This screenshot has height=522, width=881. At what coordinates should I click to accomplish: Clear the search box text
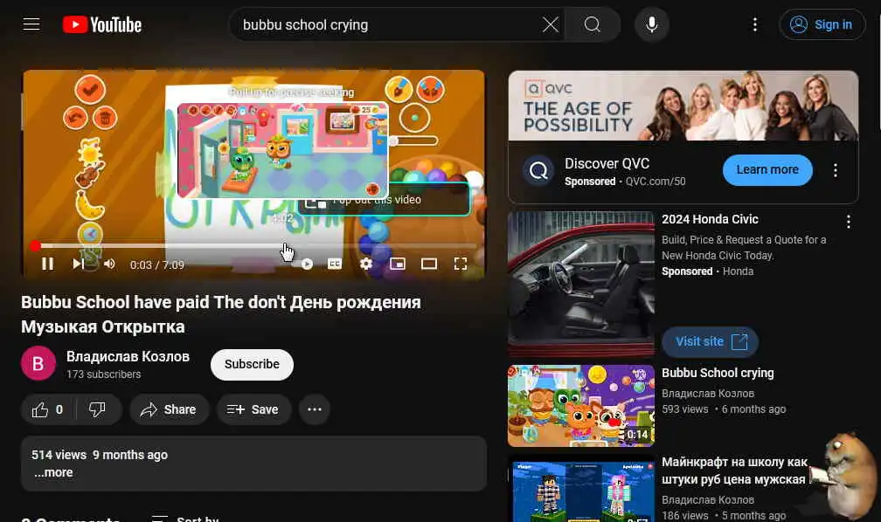[x=550, y=24]
